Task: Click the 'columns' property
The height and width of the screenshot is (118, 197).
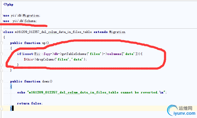Action: (x=114, y=54)
